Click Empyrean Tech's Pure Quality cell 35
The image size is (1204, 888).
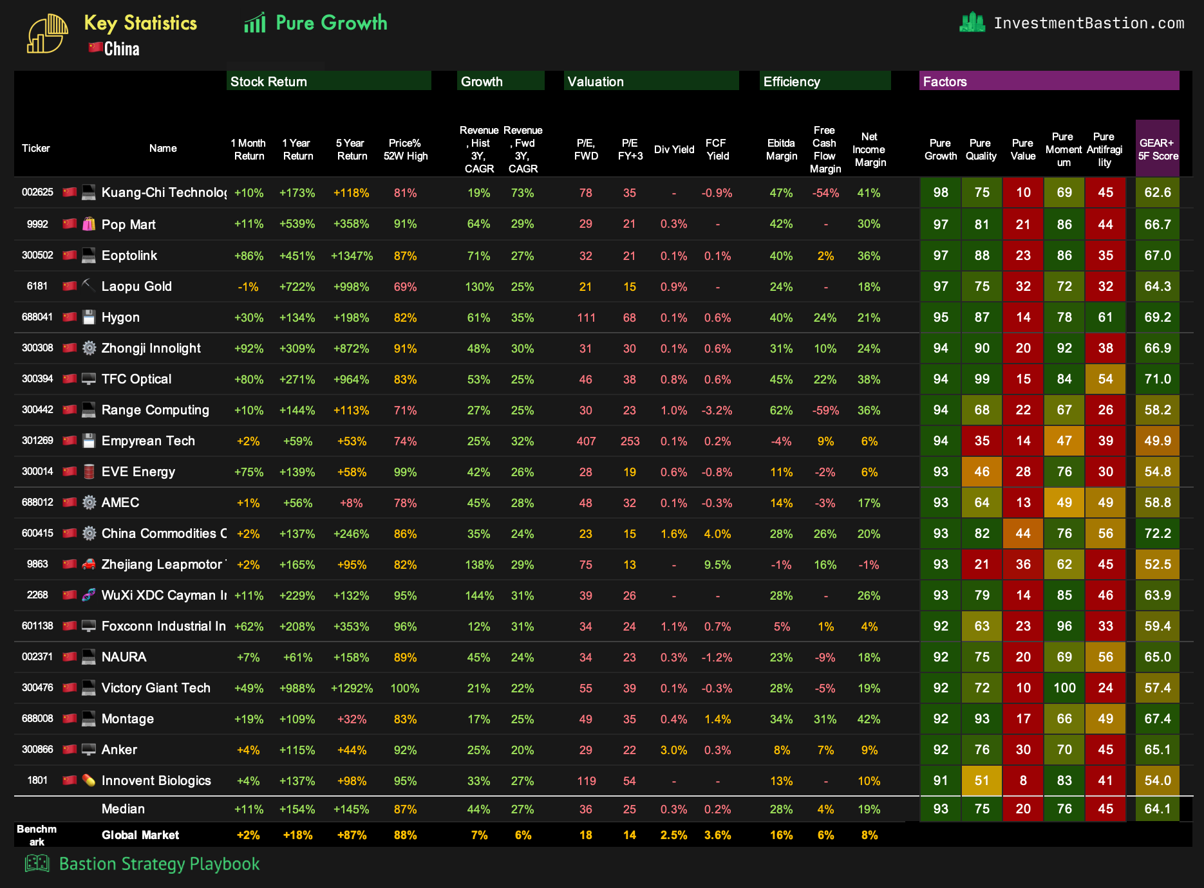coord(982,440)
